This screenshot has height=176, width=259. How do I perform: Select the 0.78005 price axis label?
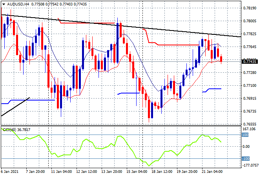pyautogui.click(x=250, y=21)
